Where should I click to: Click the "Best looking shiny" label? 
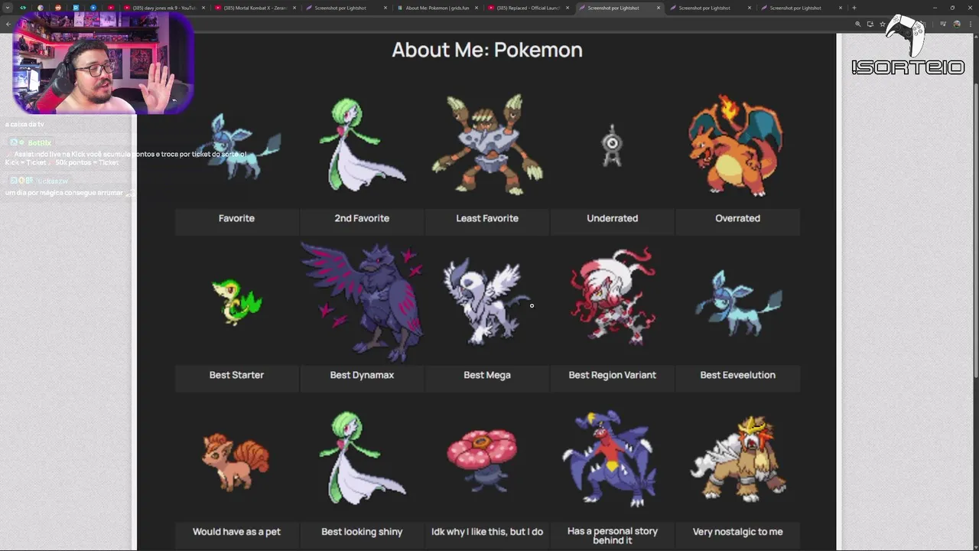[362, 532]
